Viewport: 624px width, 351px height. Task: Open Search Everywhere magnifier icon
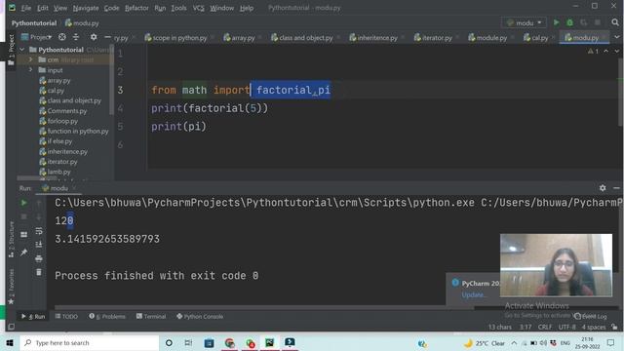[615, 22]
